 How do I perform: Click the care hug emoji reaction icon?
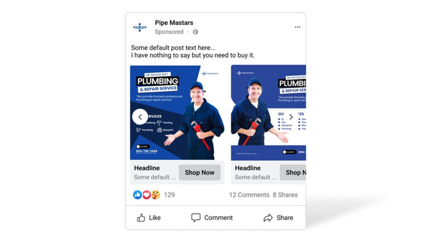(x=156, y=195)
